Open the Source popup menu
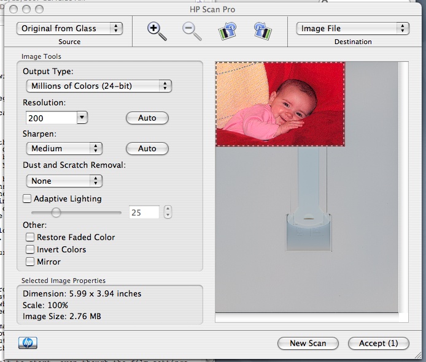426x362 pixels. tap(69, 28)
